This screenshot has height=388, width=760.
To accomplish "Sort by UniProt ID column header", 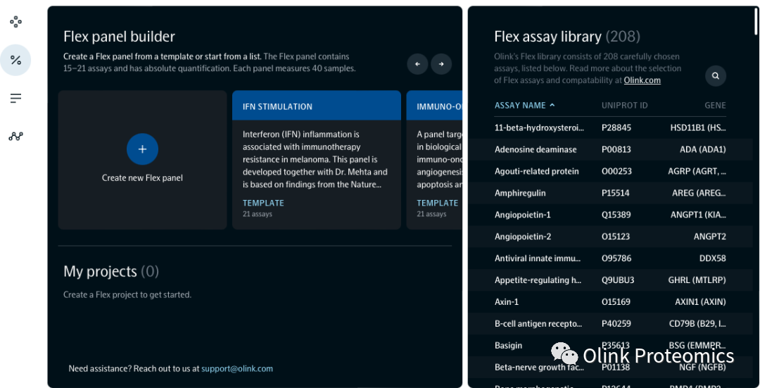I will coord(624,105).
